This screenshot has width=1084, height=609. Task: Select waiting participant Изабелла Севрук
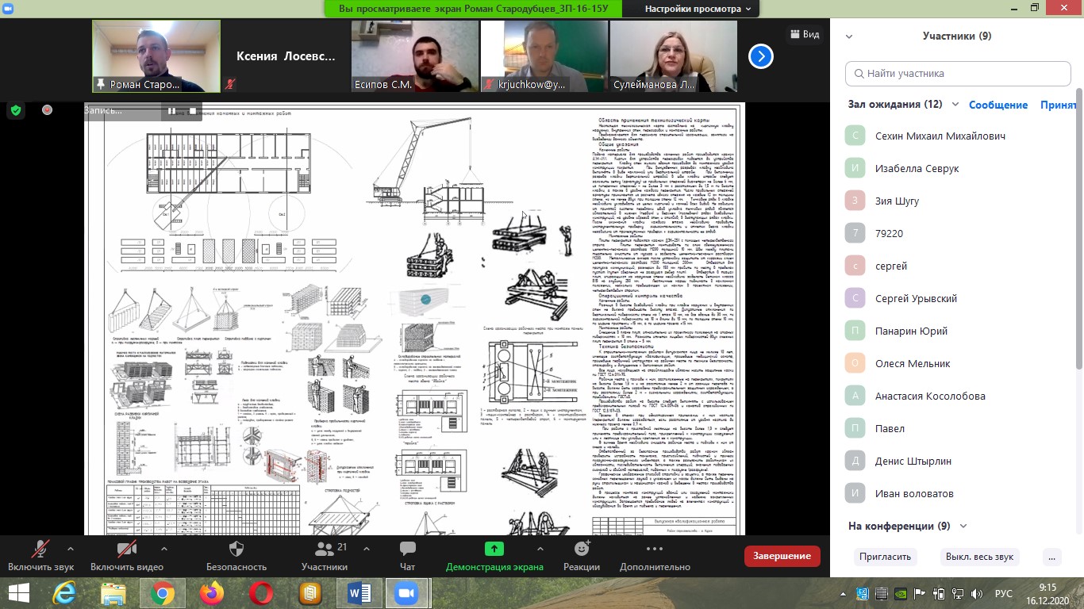tap(955, 168)
